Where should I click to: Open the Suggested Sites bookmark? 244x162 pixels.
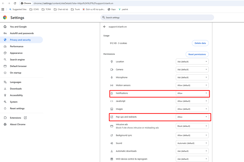point(18,9)
